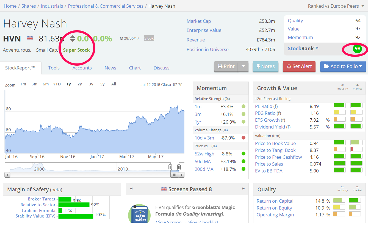The height and width of the screenshot is (226, 368).
Task: Click the Stability Value (EPV) bar
Action: tap(76, 216)
